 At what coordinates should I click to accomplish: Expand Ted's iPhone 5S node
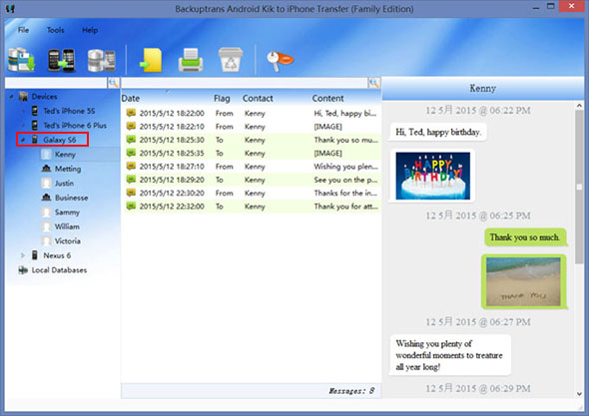(23, 111)
